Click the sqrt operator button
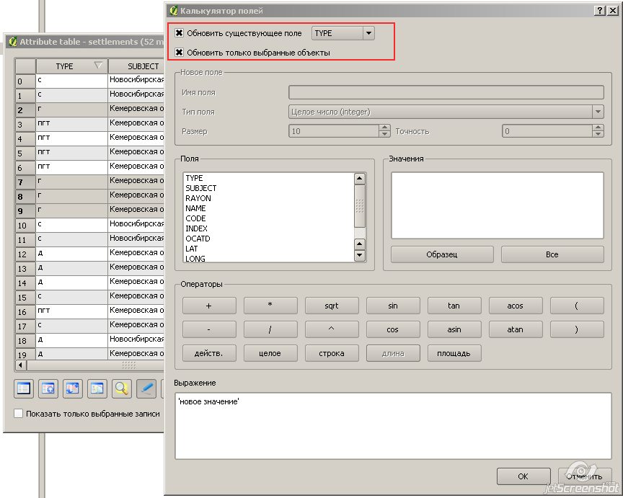Viewport: 623px width, 498px height. pos(332,306)
